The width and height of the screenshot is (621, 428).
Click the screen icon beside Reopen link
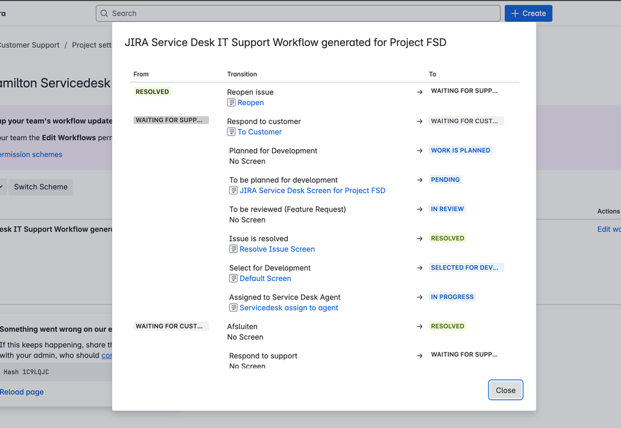[x=231, y=102]
